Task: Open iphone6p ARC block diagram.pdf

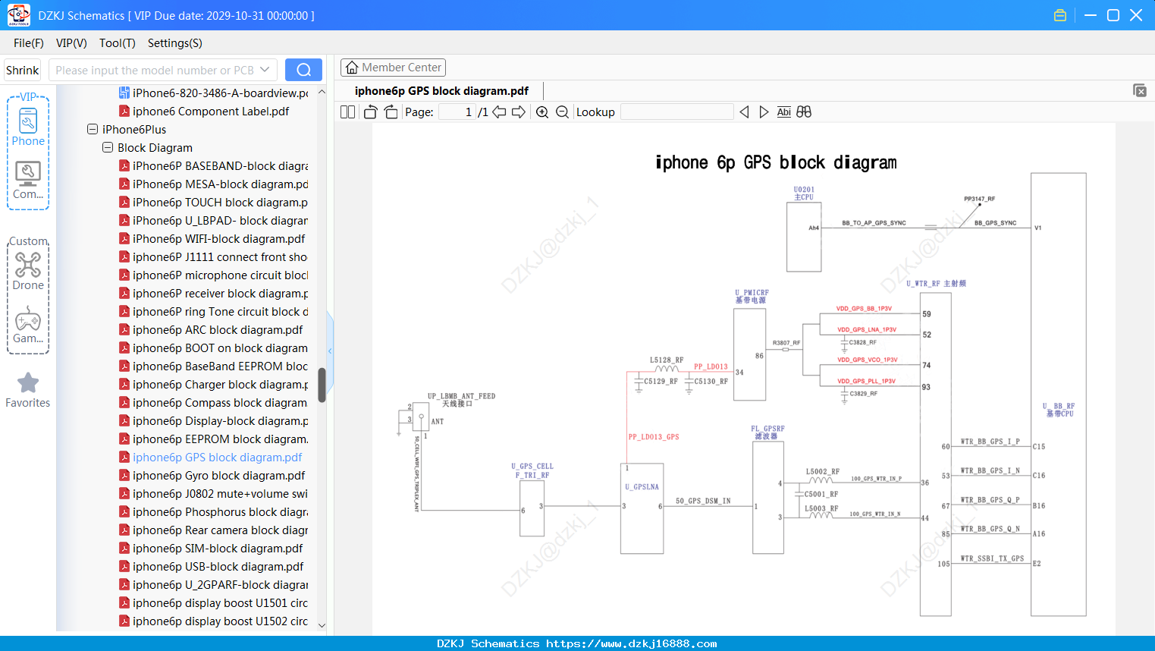Action: (x=218, y=330)
